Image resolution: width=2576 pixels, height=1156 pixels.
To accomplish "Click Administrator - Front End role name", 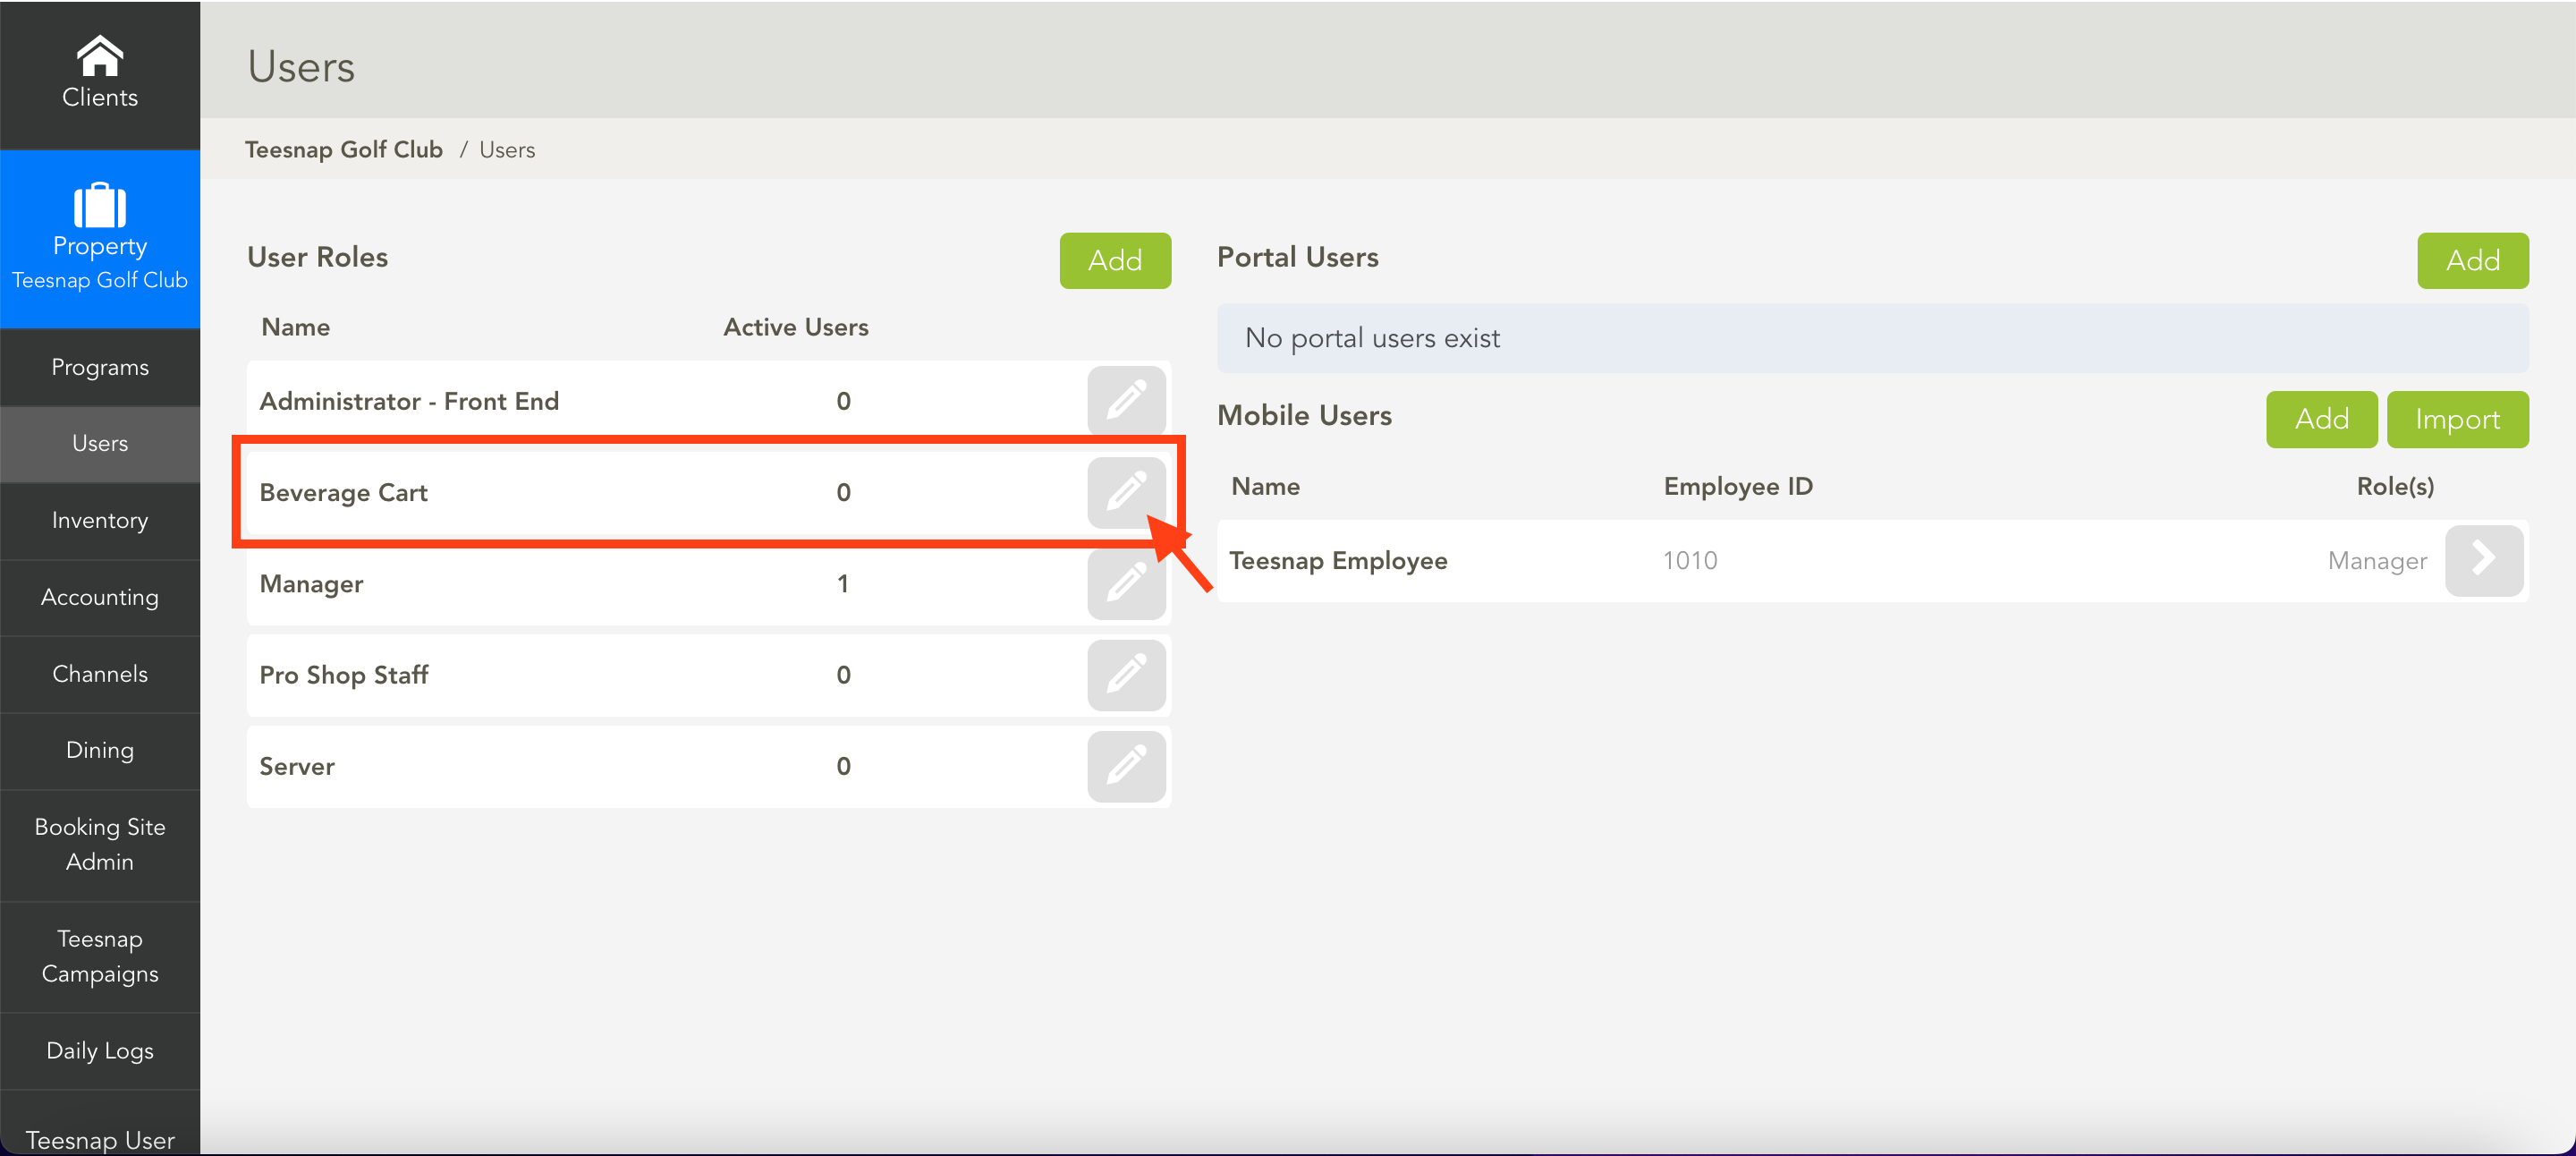I will tap(409, 401).
